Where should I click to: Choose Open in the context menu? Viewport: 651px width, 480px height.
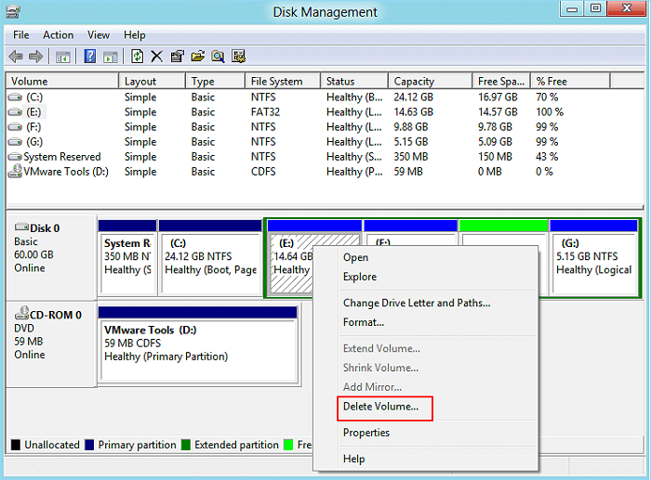(x=438, y=257)
